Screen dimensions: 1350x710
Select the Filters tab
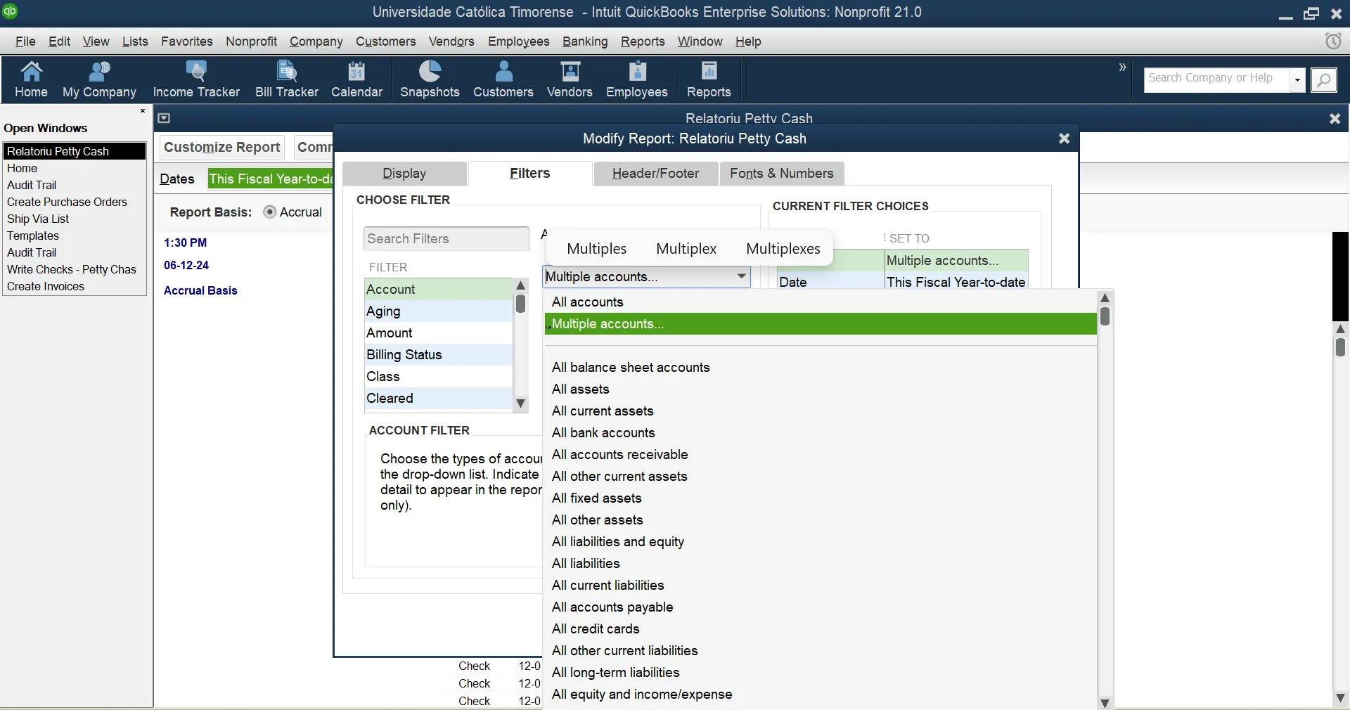point(530,174)
